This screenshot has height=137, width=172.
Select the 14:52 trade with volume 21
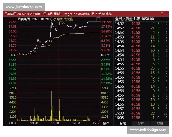[141, 28]
